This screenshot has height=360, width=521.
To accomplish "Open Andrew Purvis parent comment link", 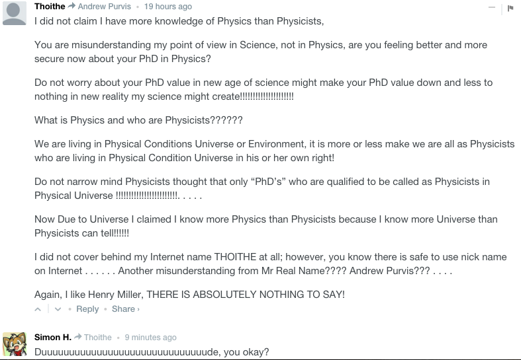I will 105,7.
